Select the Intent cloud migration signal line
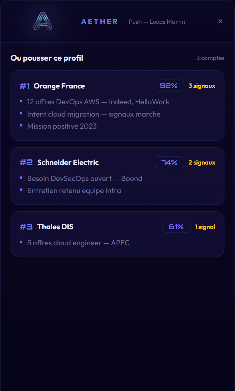The height and width of the screenshot is (391, 235). (94, 114)
